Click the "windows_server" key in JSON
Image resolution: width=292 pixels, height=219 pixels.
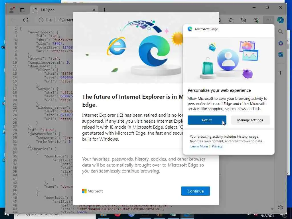pyautogui.click(x=52, y=108)
